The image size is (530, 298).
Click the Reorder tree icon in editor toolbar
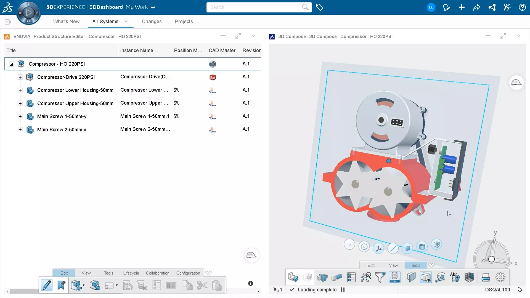point(128,285)
